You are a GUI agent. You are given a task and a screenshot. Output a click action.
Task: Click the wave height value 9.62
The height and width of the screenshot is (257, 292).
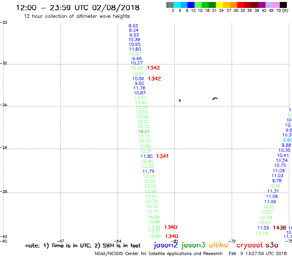(x=133, y=26)
